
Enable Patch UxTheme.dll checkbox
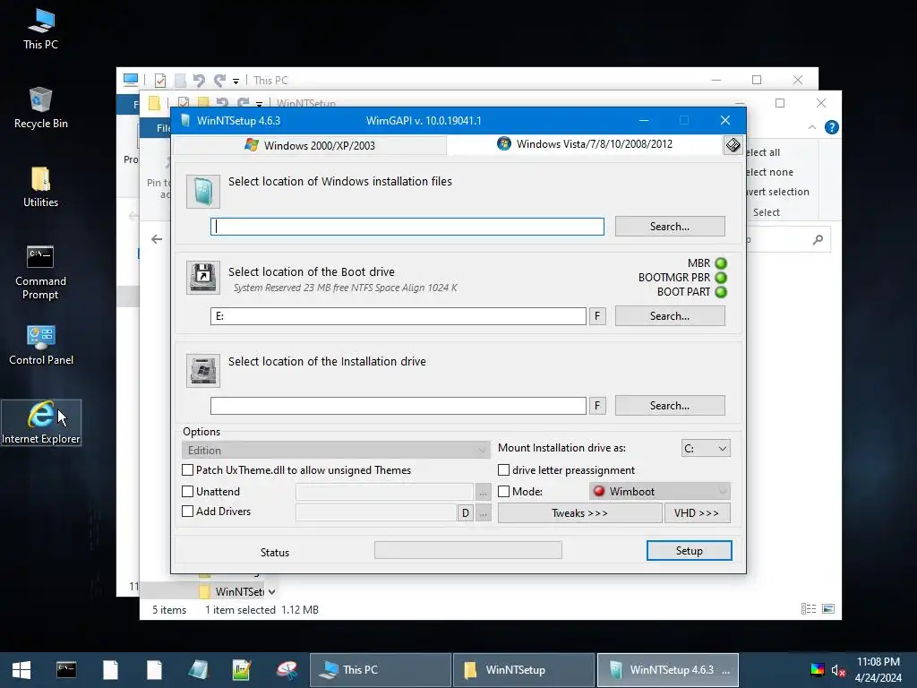coord(188,469)
